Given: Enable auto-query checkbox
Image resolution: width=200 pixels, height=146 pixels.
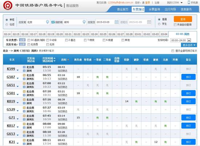Looking at the screenshot, I should coord(175,25).
